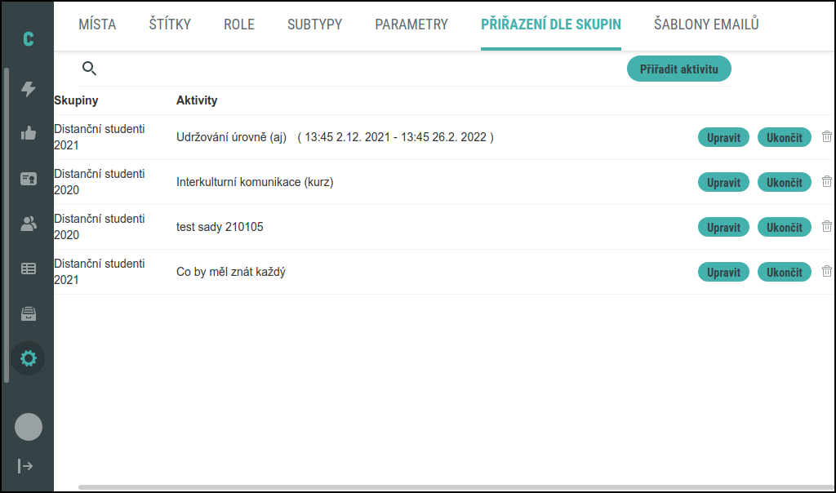Click the Aktivity column header
The height and width of the screenshot is (493, 836).
[197, 100]
